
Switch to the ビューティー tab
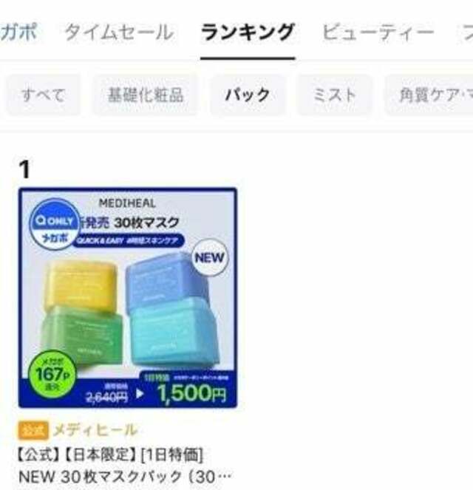(x=378, y=33)
